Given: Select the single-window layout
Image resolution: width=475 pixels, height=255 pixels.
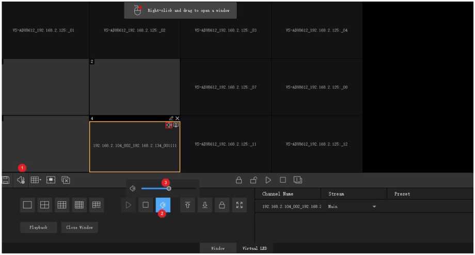Looking at the screenshot, I should (28, 205).
